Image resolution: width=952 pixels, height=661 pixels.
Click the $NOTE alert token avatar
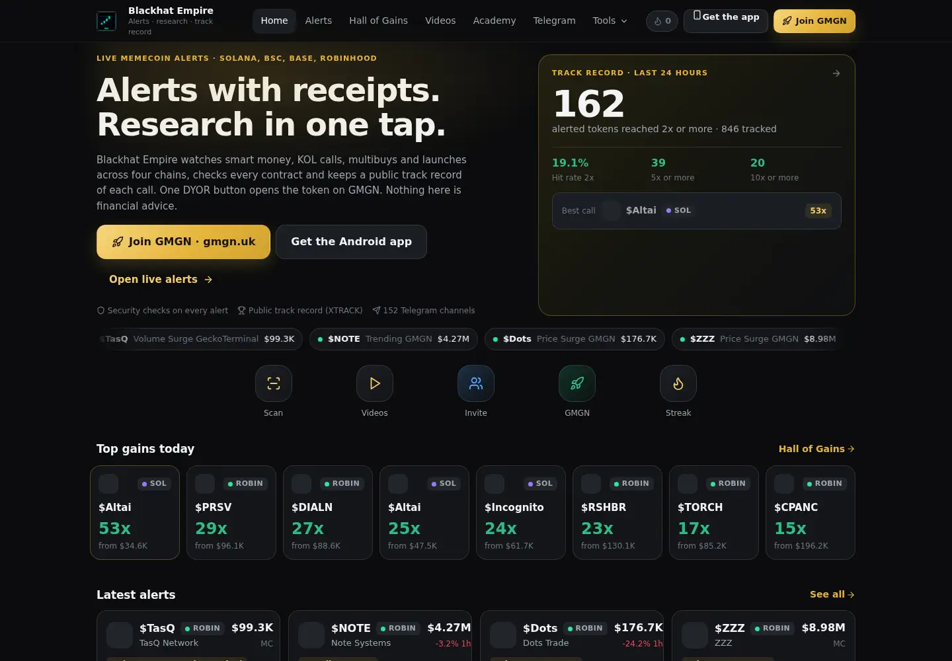tap(311, 635)
